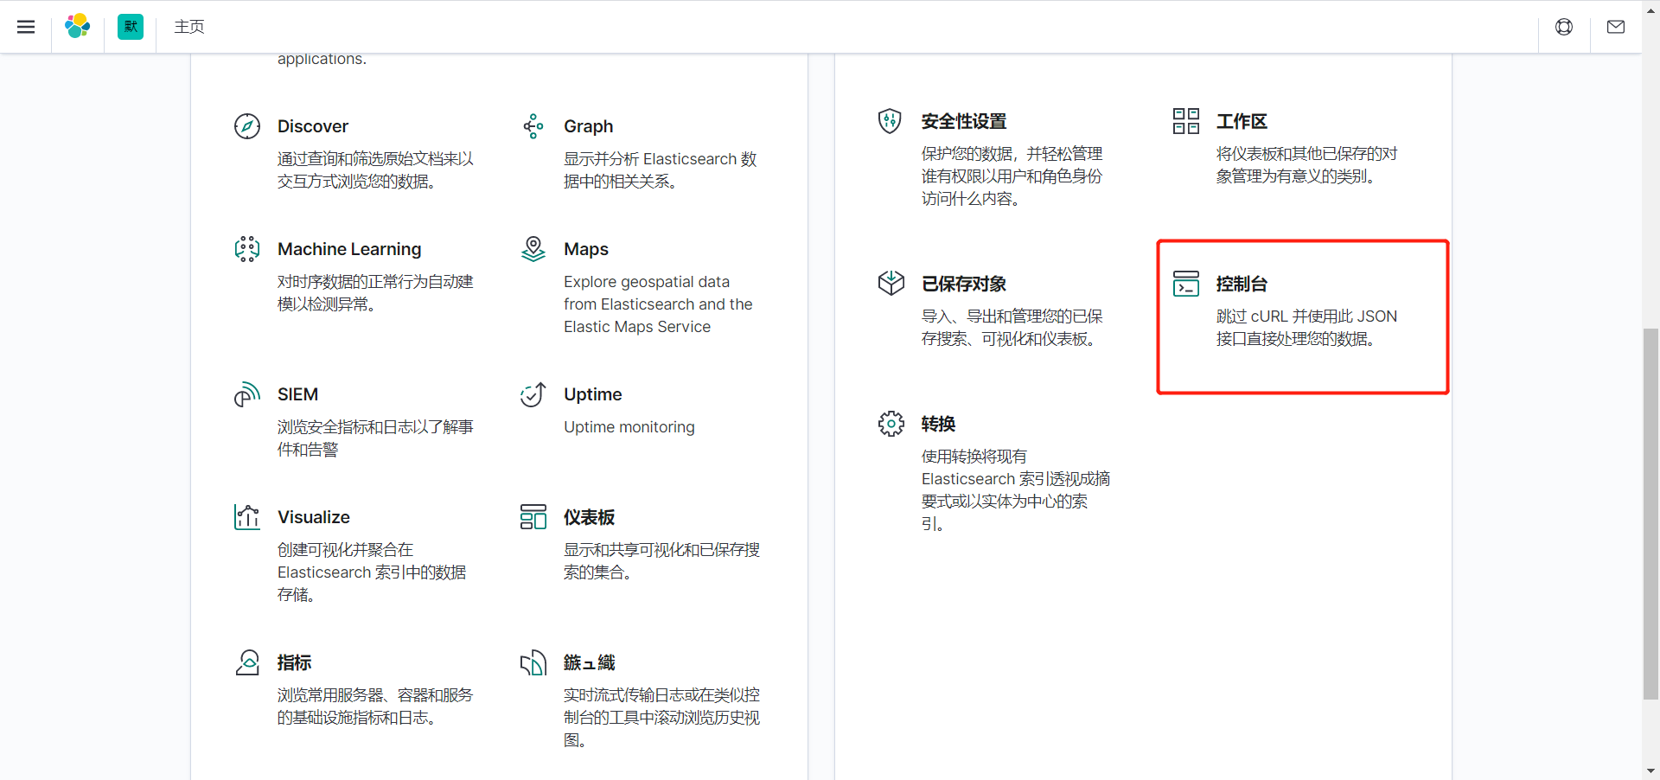
Task: Open the 转换 title link
Action: click(938, 424)
